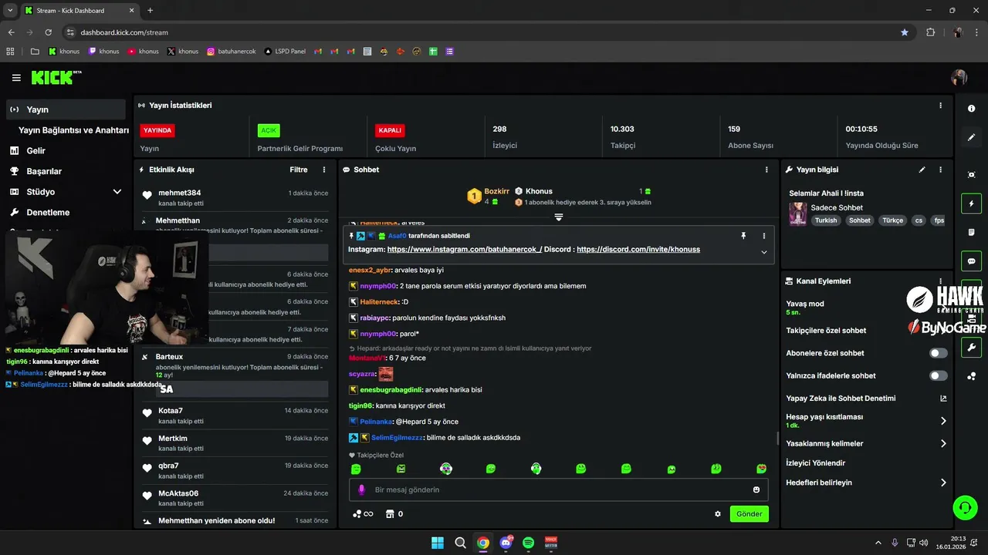The width and height of the screenshot is (988, 555).
Task: Click the Gönder send button
Action: click(x=749, y=514)
